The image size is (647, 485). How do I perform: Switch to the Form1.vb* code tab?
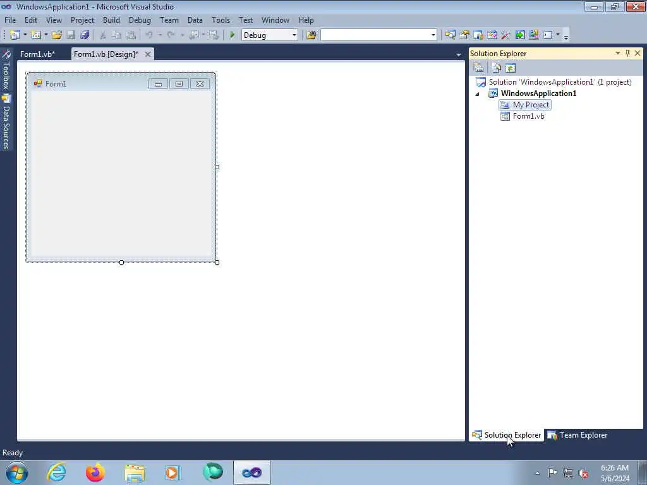tap(37, 54)
